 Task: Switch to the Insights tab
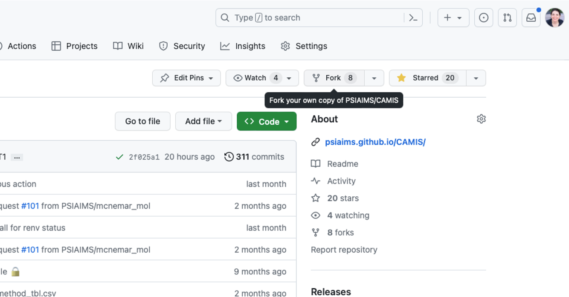tap(243, 46)
